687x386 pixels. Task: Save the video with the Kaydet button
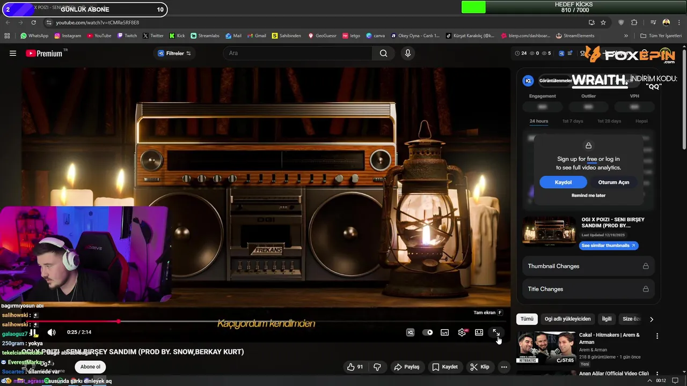click(445, 367)
